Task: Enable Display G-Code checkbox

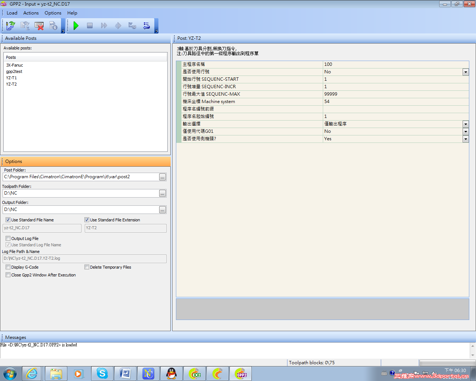Action: (8, 267)
